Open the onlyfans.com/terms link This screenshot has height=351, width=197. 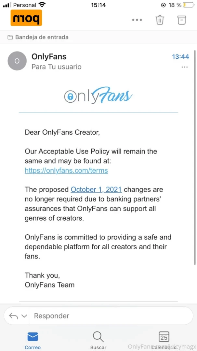click(x=66, y=170)
